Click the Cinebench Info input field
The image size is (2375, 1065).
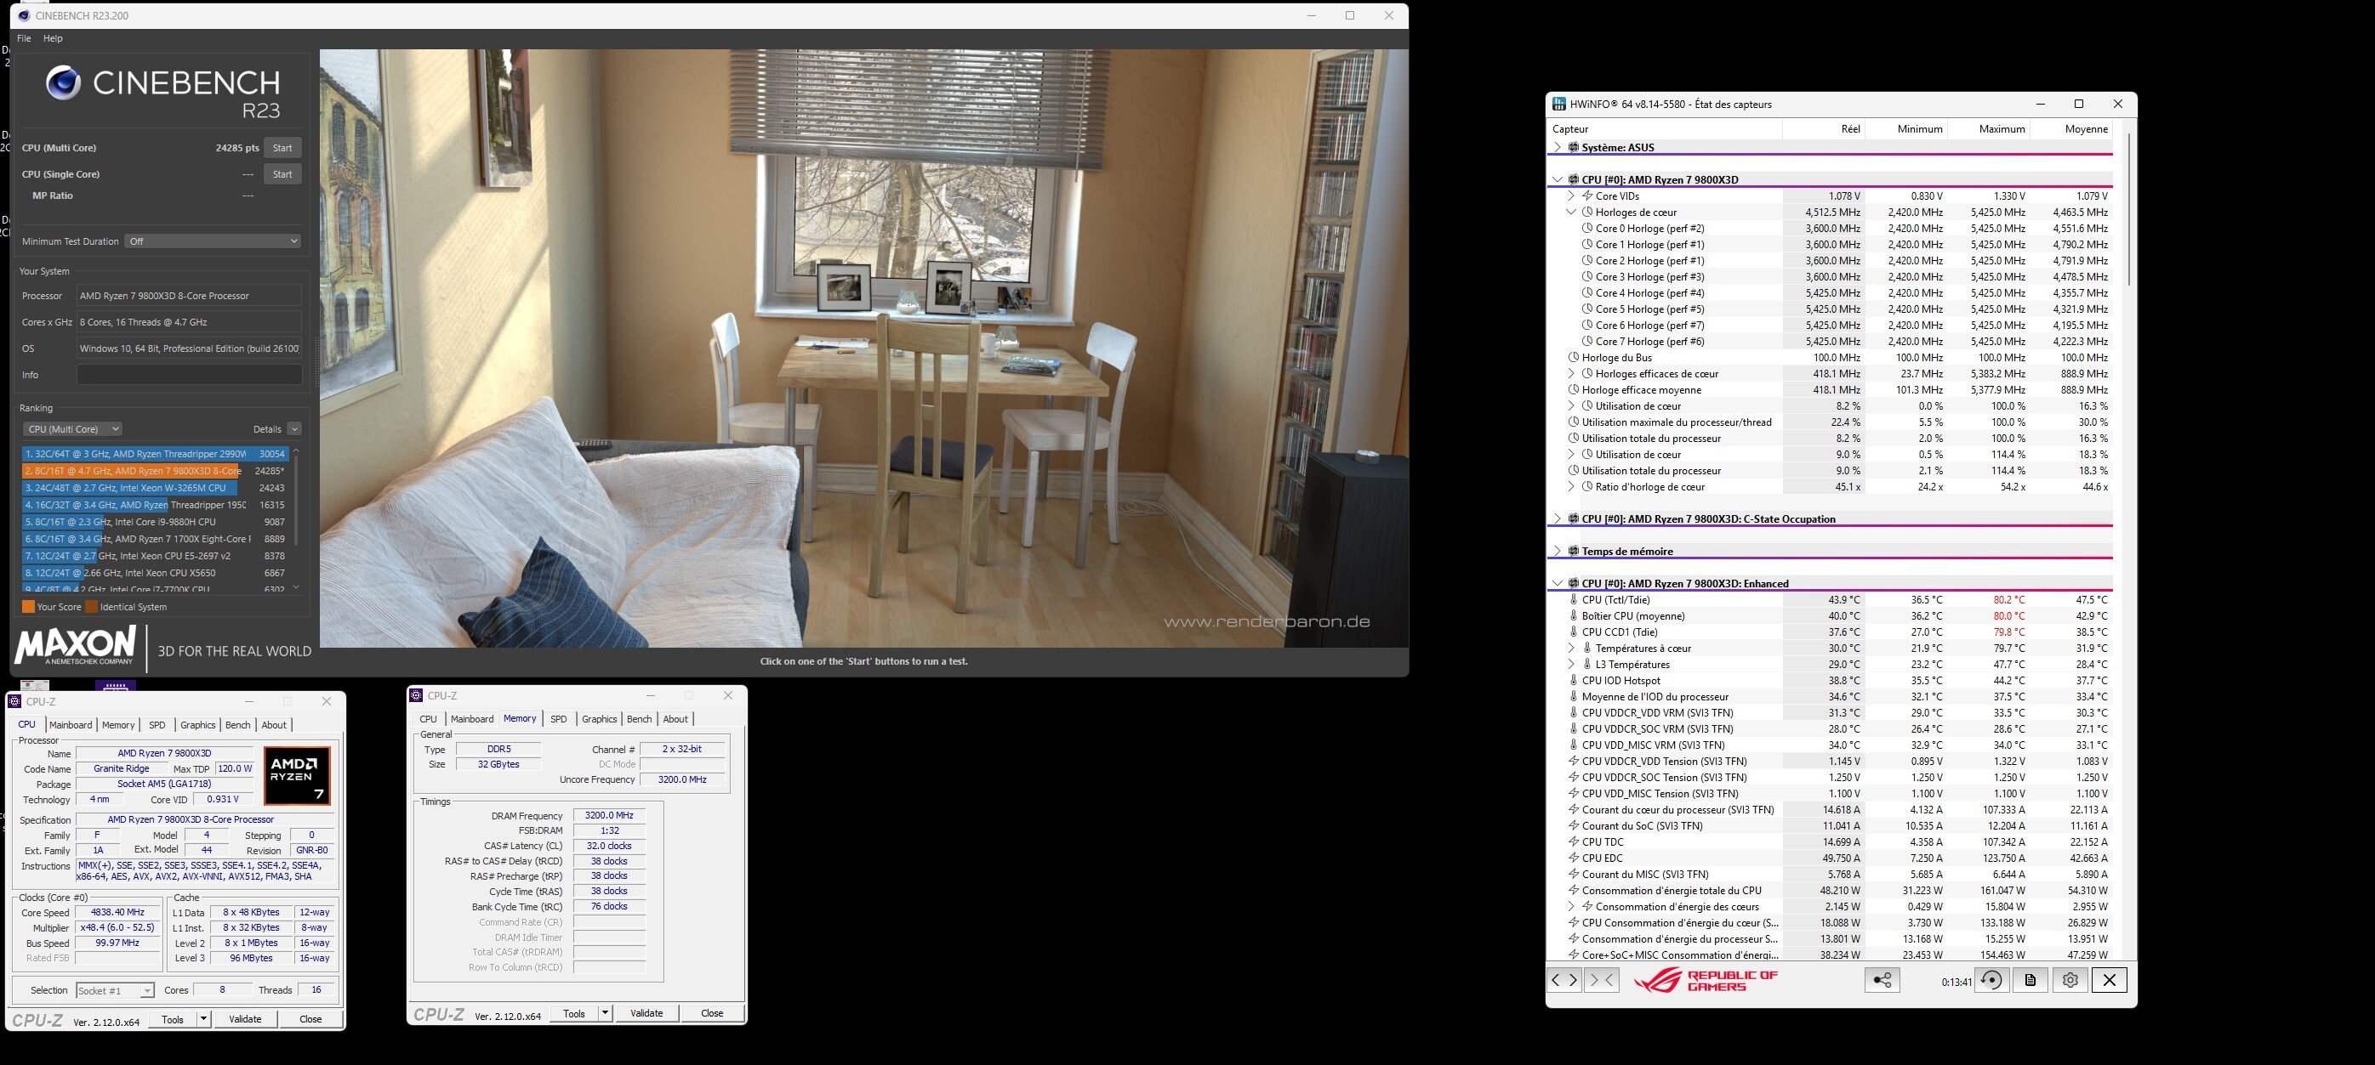pyautogui.click(x=189, y=375)
